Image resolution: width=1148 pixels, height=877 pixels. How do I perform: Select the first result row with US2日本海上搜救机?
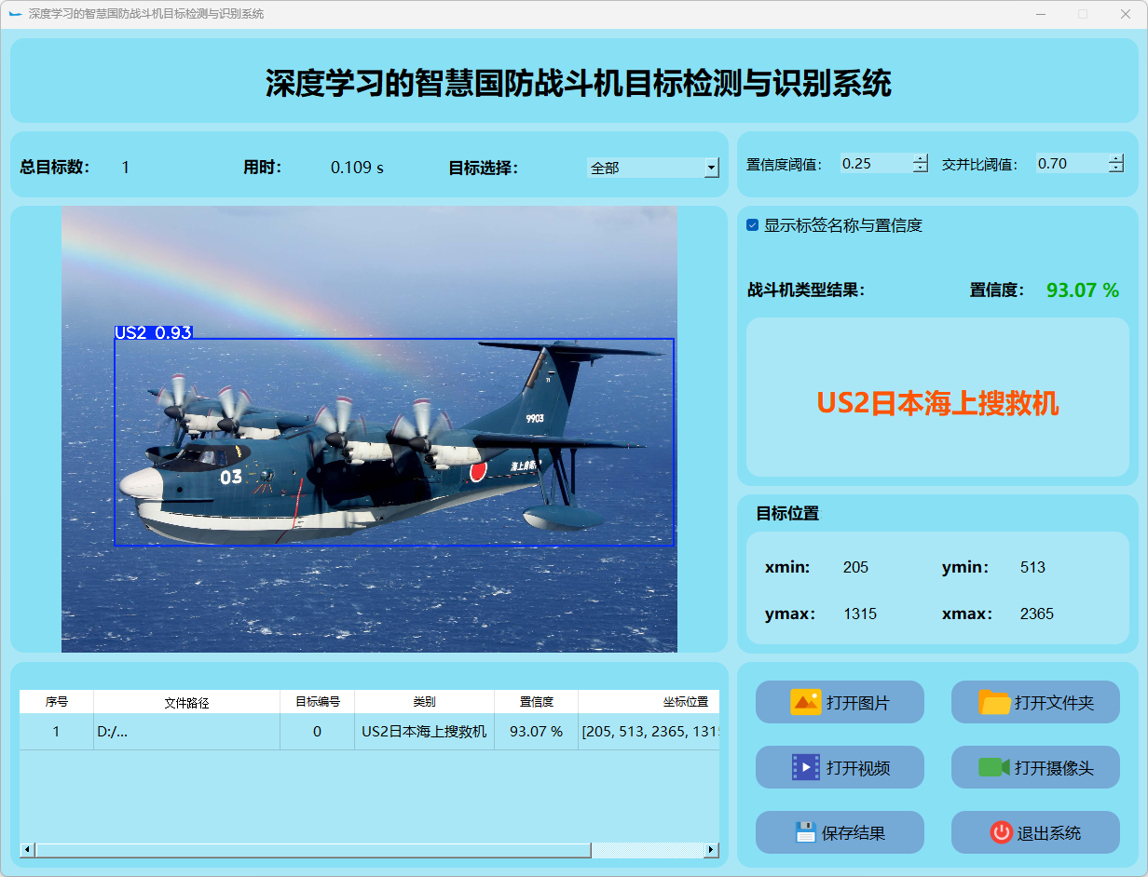tap(424, 732)
